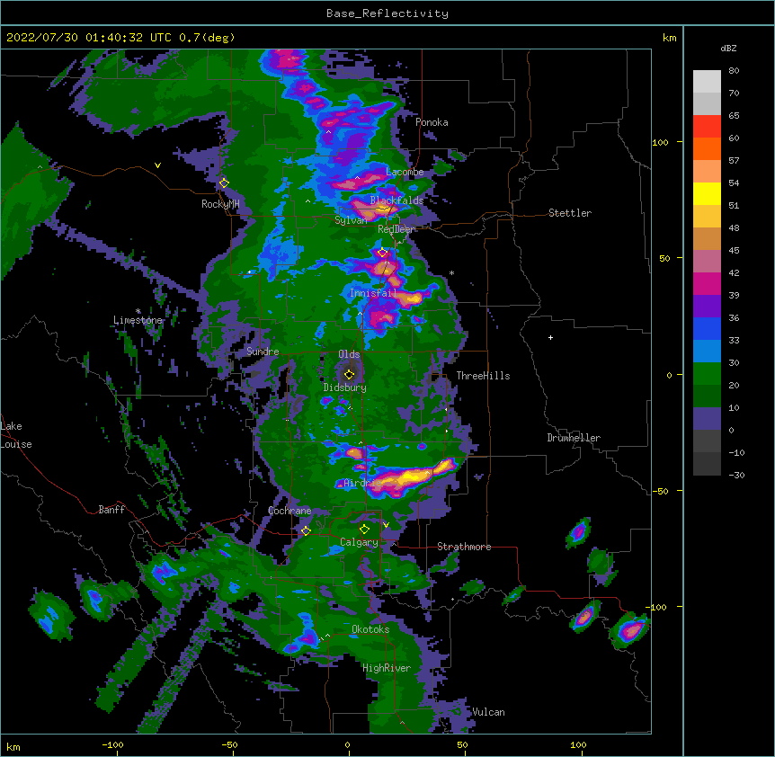Viewport: 775px width, 757px height.
Task: Click the ThreeHills town label
Action: [x=483, y=376]
